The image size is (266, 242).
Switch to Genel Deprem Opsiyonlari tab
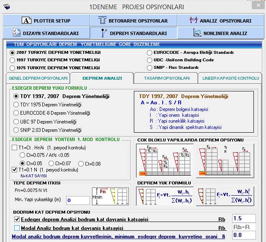pos(38,78)
